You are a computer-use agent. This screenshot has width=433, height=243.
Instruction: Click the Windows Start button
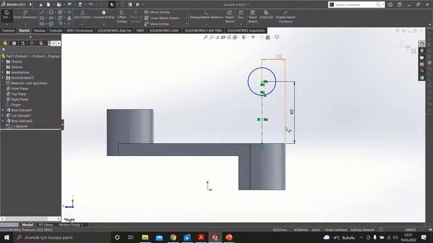[x=6, y=237]
